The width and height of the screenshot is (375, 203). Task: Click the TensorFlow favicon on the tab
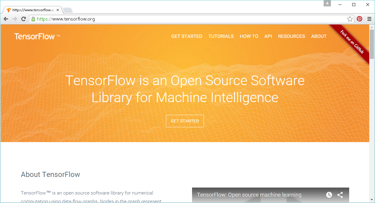9,10
